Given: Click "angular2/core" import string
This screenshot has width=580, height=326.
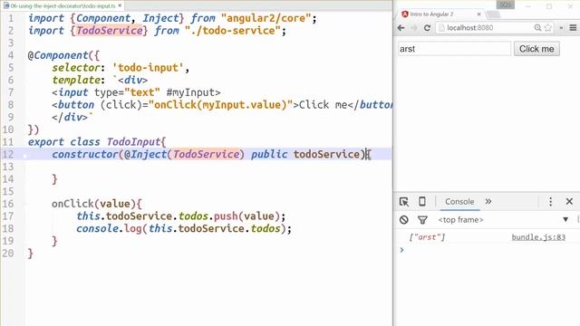Looking at the screenshot, I should [x=266, y=18].
